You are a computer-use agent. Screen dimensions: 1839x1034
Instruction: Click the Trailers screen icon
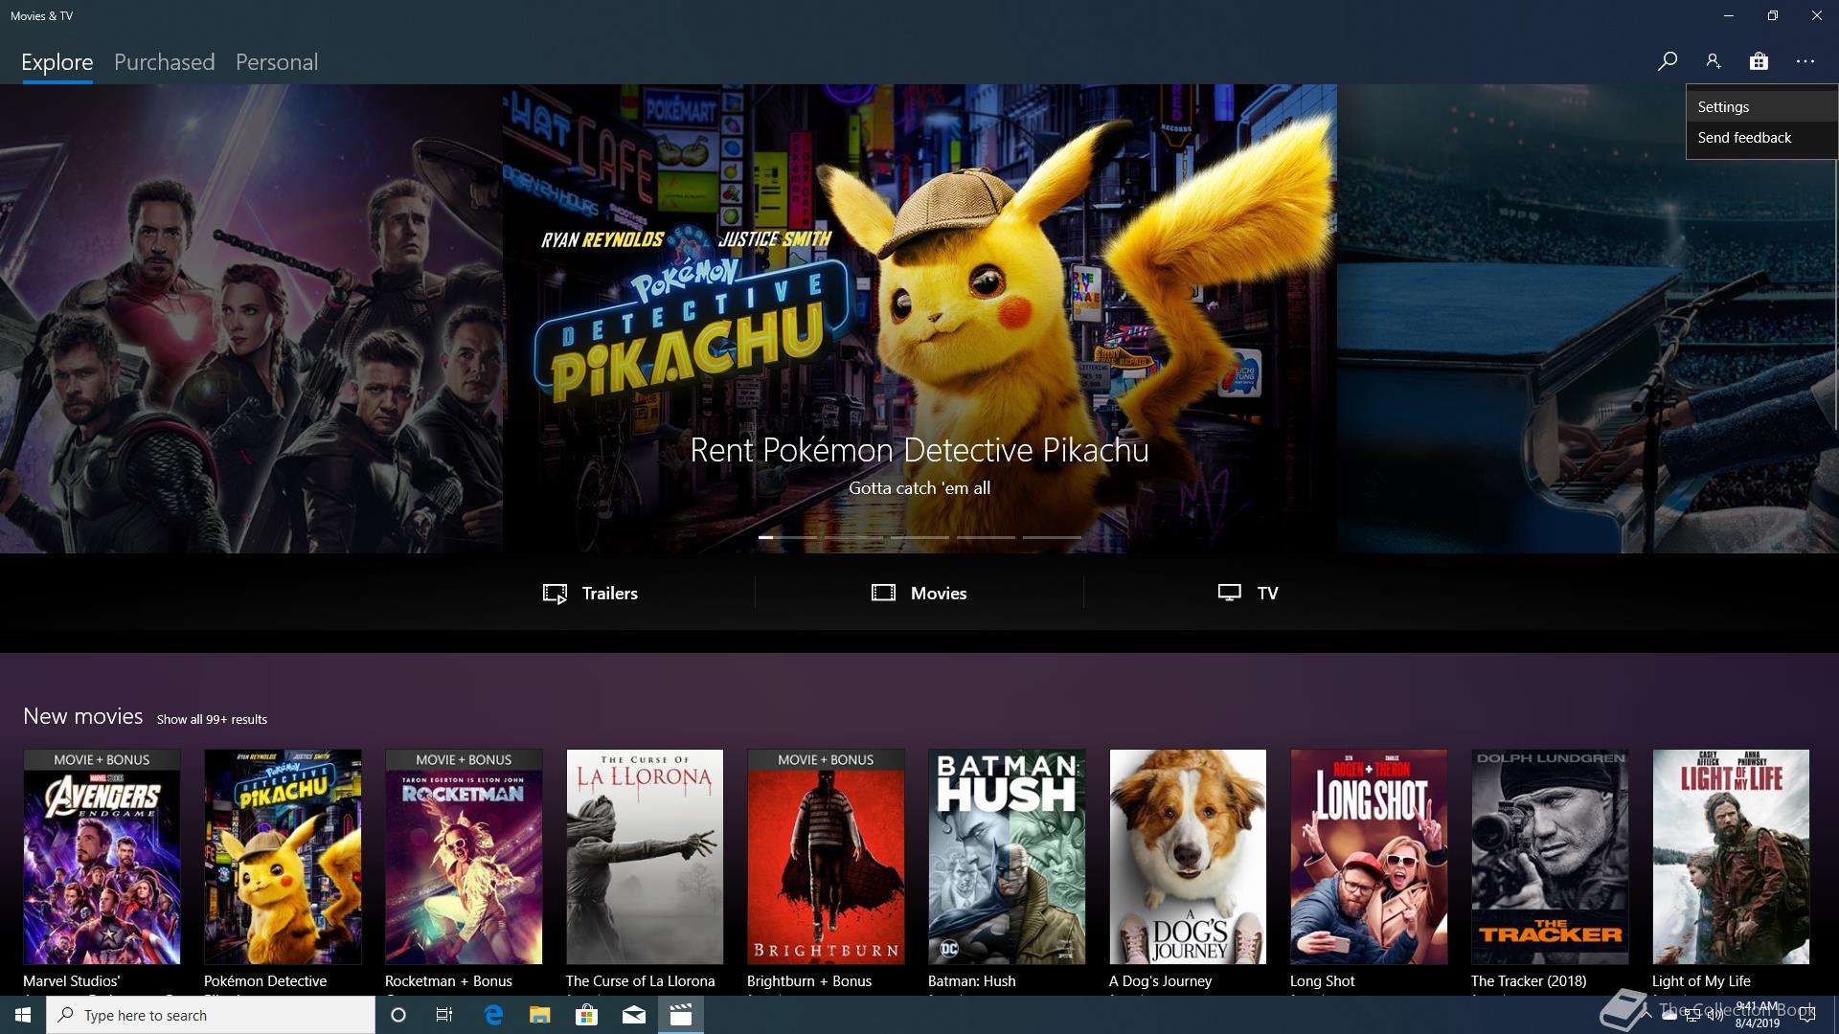555,594
